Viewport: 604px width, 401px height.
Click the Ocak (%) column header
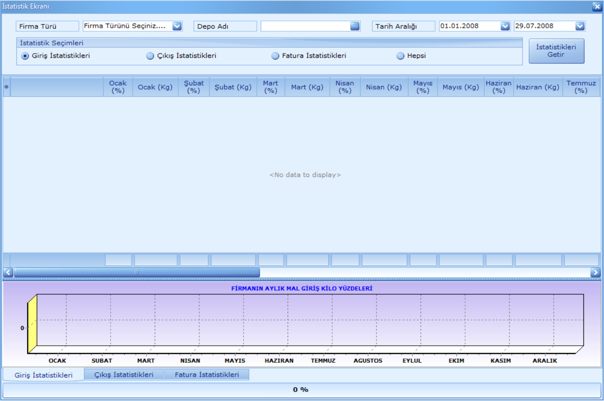click(x=118, y=87)
